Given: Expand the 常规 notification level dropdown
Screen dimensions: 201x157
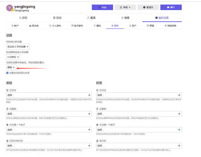Looking at the screenshot, I should pyautogui.click(x=127, y=7).
